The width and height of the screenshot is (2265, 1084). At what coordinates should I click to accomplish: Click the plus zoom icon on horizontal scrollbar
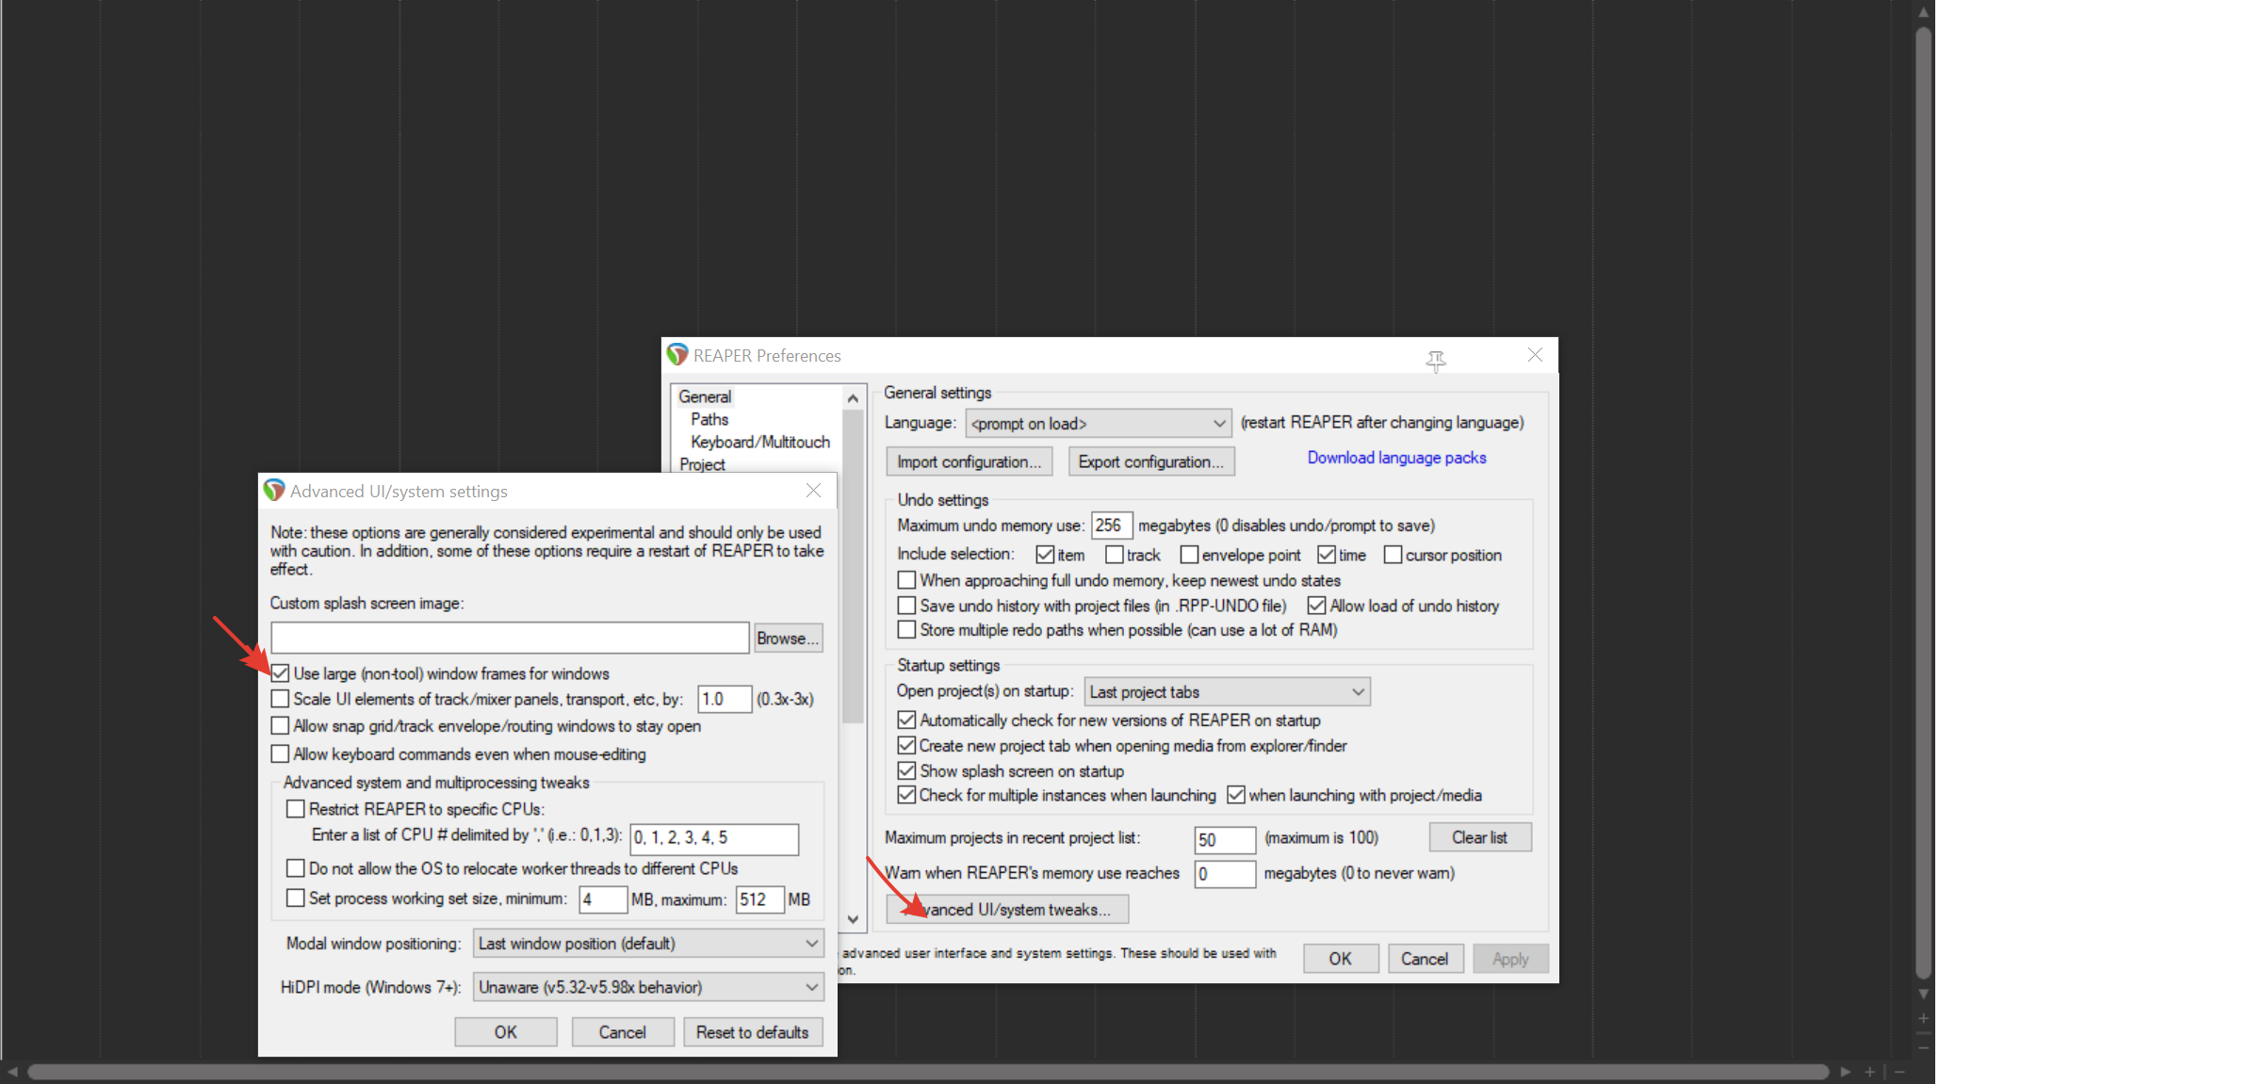pos(1870,1072)
